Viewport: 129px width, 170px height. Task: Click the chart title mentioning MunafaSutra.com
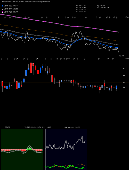coord(26,2)
